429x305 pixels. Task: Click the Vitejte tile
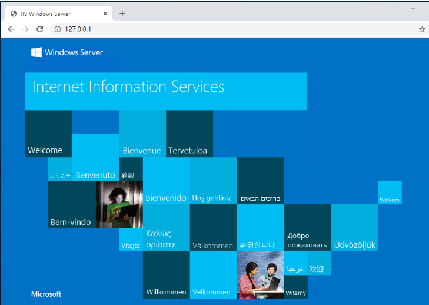pos(131,240)
